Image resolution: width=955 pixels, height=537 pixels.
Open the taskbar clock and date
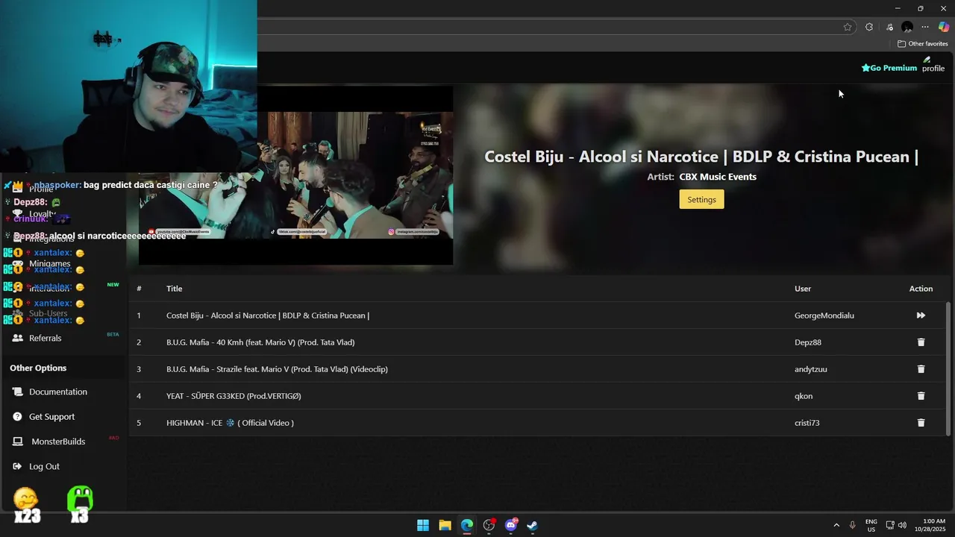(x=930, y=525)
